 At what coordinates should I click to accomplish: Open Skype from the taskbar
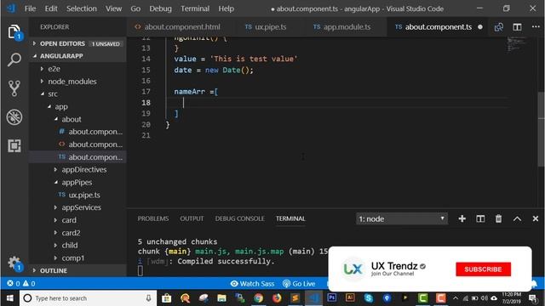click(369, 298)
